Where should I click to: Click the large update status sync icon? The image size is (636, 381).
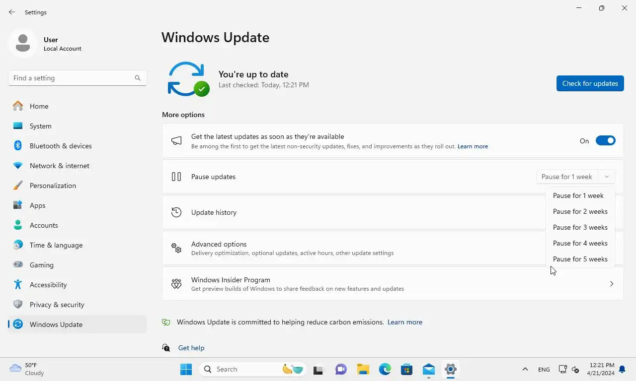pos(188,79)
